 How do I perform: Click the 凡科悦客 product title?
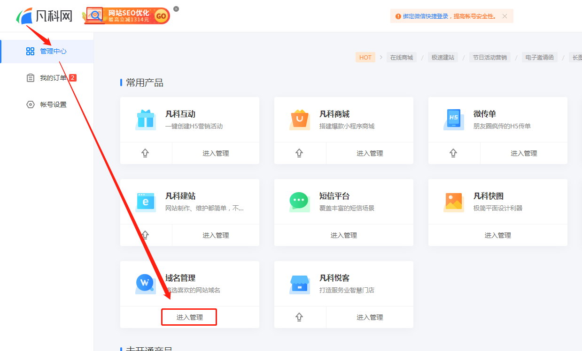tap(334, 278)
